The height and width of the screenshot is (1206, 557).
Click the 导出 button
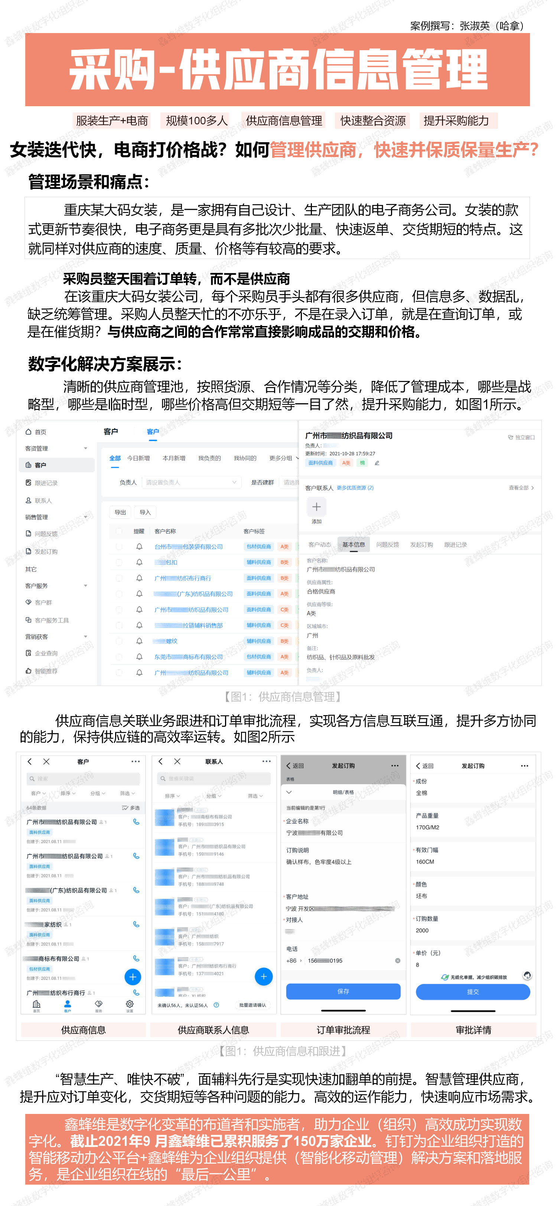pyautogui.click(x=120, y=512)
